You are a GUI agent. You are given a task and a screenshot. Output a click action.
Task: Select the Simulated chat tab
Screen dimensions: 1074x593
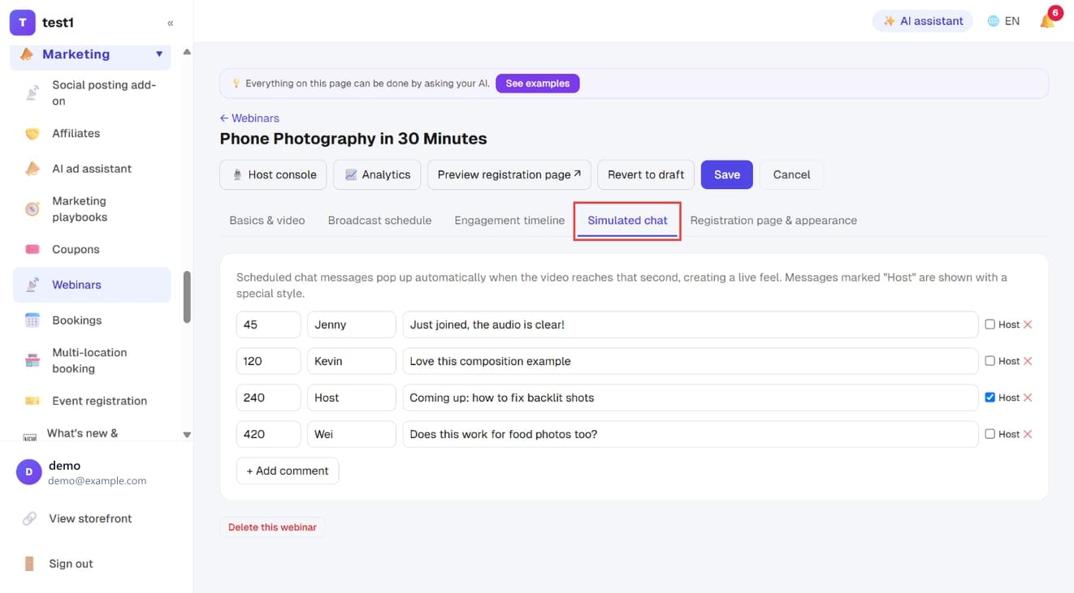point(627,221)
